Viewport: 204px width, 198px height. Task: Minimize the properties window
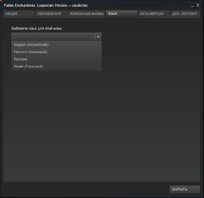click(x=192, y=6)
